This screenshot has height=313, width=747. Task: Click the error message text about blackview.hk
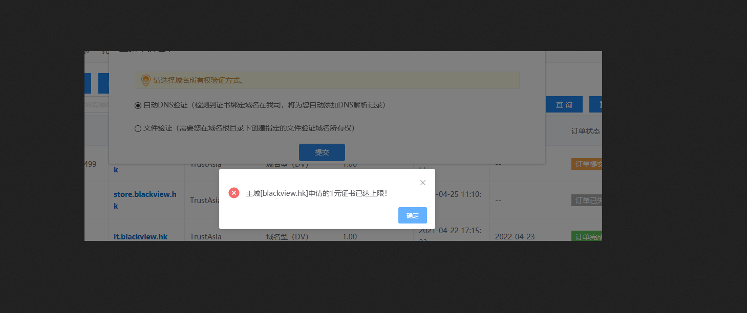(x=316, y=193)
